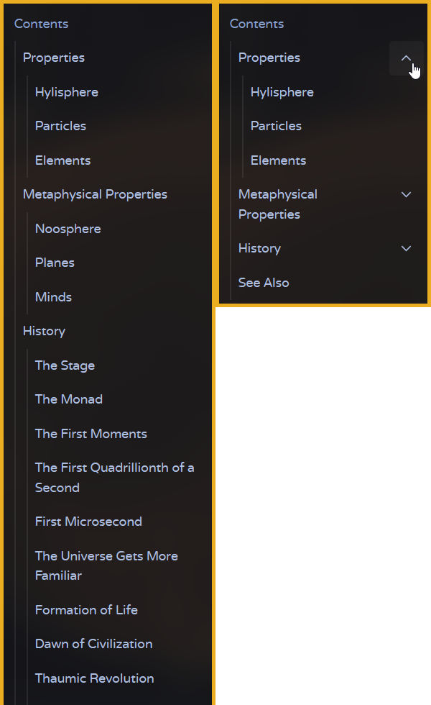Click Elements directly above single-line Metaphysical Properties

(63, 160)
